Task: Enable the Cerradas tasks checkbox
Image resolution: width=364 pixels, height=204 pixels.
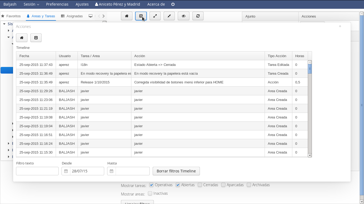Action: (x=200, y=185)
